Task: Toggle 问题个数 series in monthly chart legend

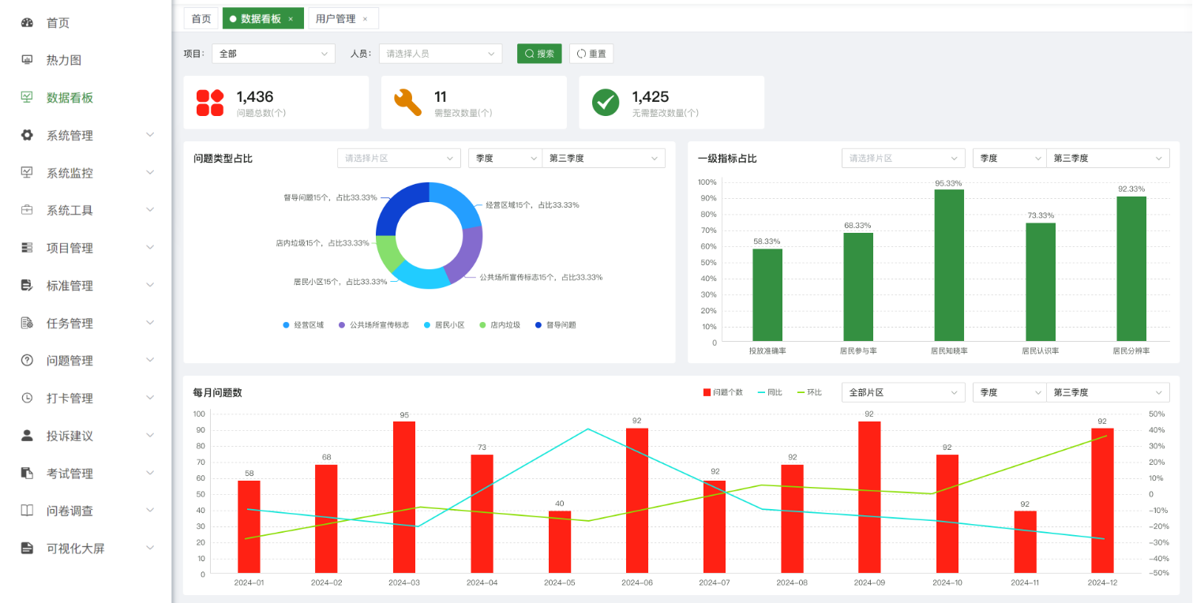Action: pyautogui.click(x=722, y=392)
